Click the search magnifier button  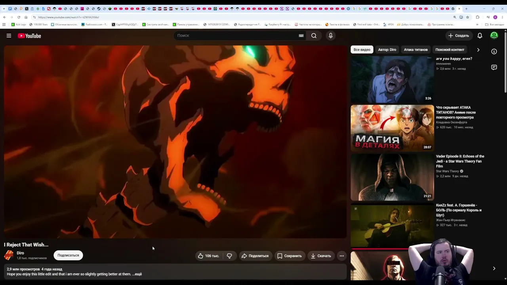click(x=314, y=36)
